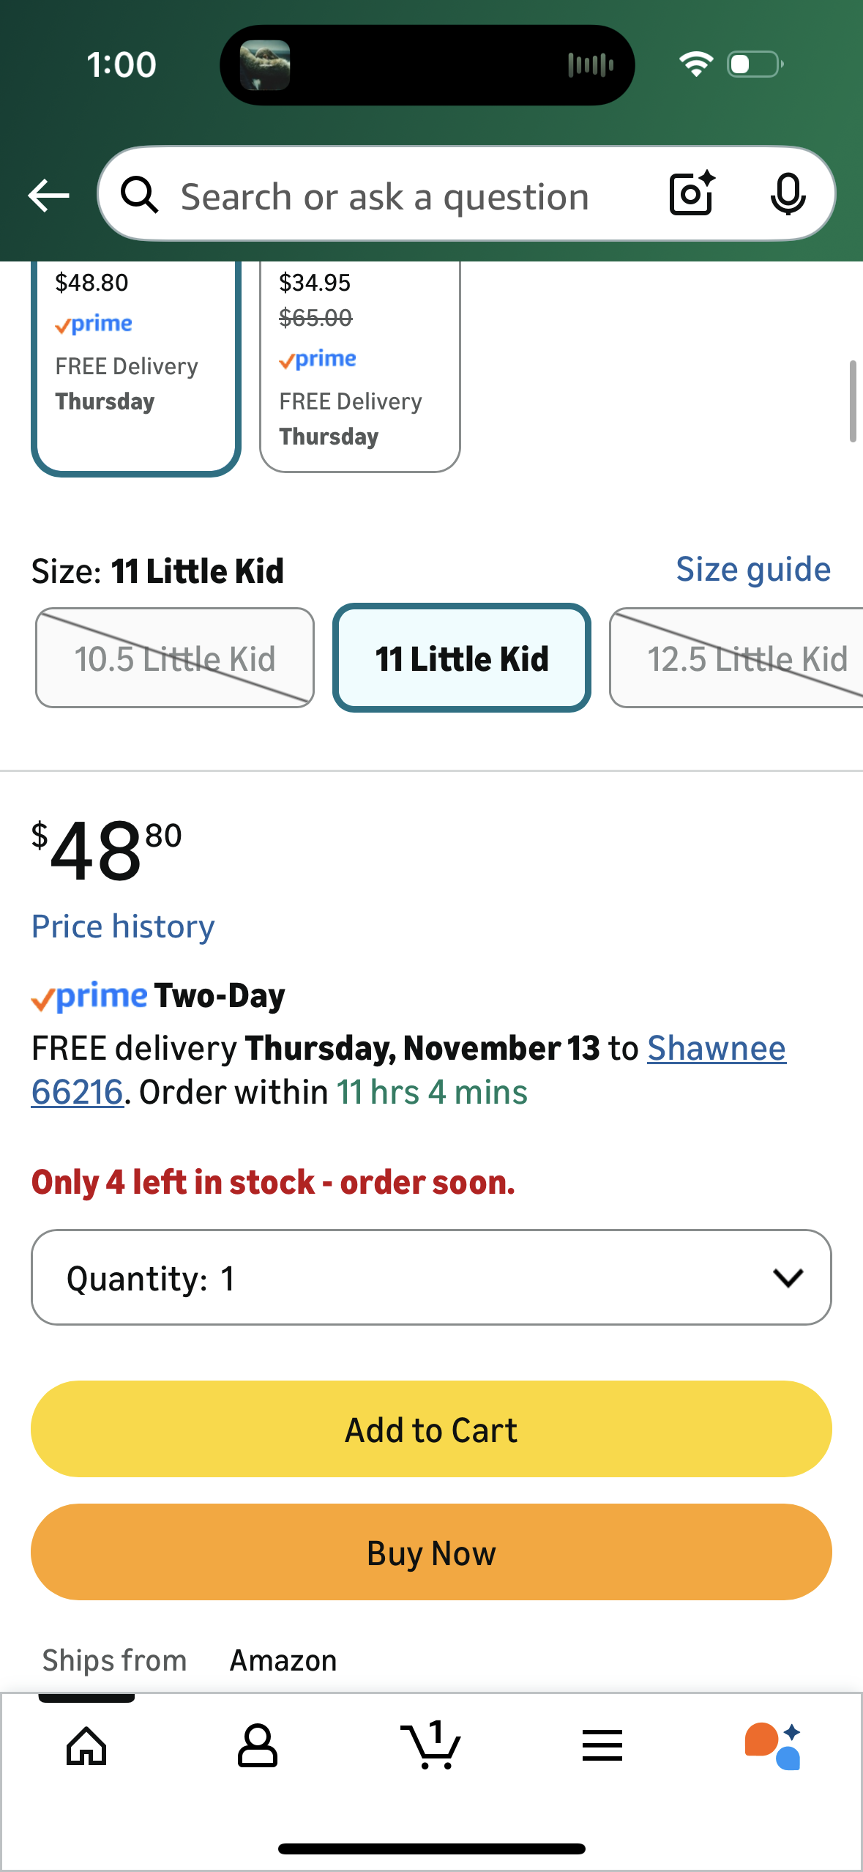Viewport: 863px width, 1872px height.
Task: Select the 10.5 Little Kid size
Action: [175, 658]
